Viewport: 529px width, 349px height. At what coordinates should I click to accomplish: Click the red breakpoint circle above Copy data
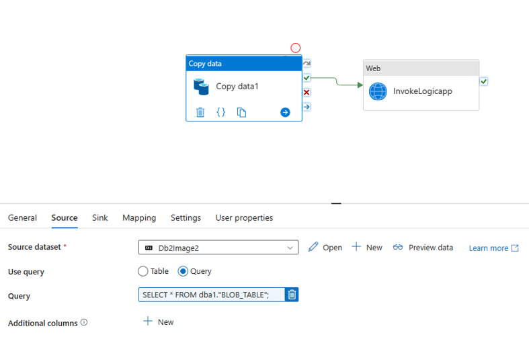(x=296, y=48)
